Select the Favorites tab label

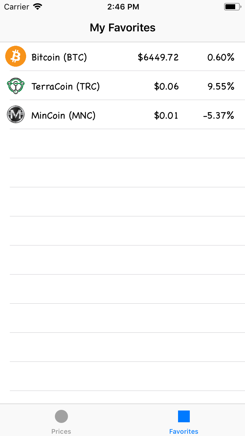coord(184,431)
